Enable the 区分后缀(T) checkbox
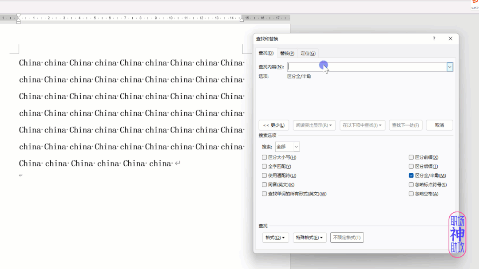This screenshot has width=479, height=269. point(411,167)
